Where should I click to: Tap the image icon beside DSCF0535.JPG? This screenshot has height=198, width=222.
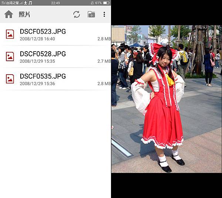[x=10, y=79]
